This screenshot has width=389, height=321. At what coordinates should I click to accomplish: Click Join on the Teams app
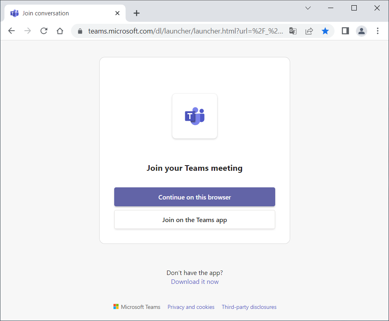pos(194,220)
